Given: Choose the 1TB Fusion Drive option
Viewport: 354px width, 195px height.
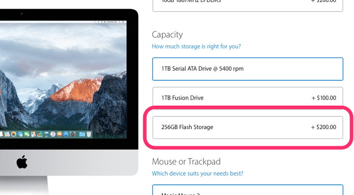Looking at the screenshot, I should point(248,97).
